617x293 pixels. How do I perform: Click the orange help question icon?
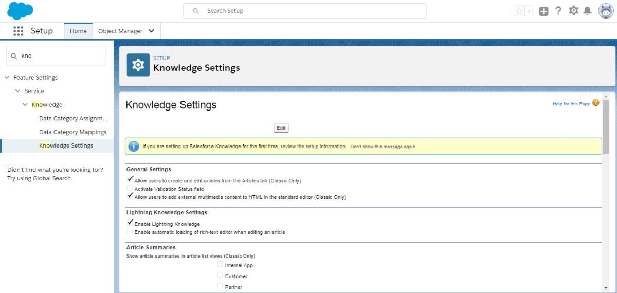point(596,103)
